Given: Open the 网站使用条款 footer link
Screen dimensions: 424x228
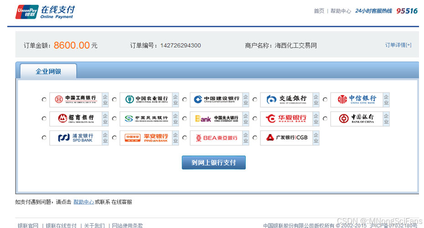Looking at the screenshot, I should click(x=127, y=225).
